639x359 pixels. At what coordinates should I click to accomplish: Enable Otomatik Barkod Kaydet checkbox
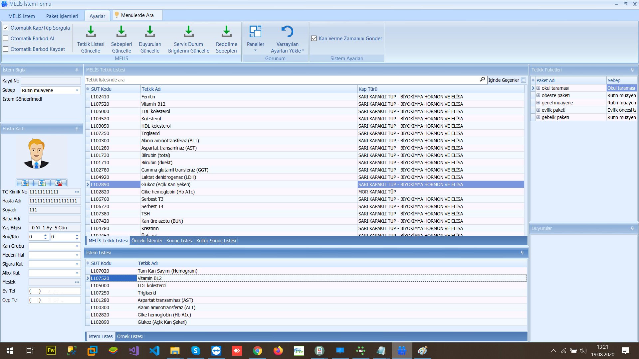pyautogui.click(x=6, y=49)
